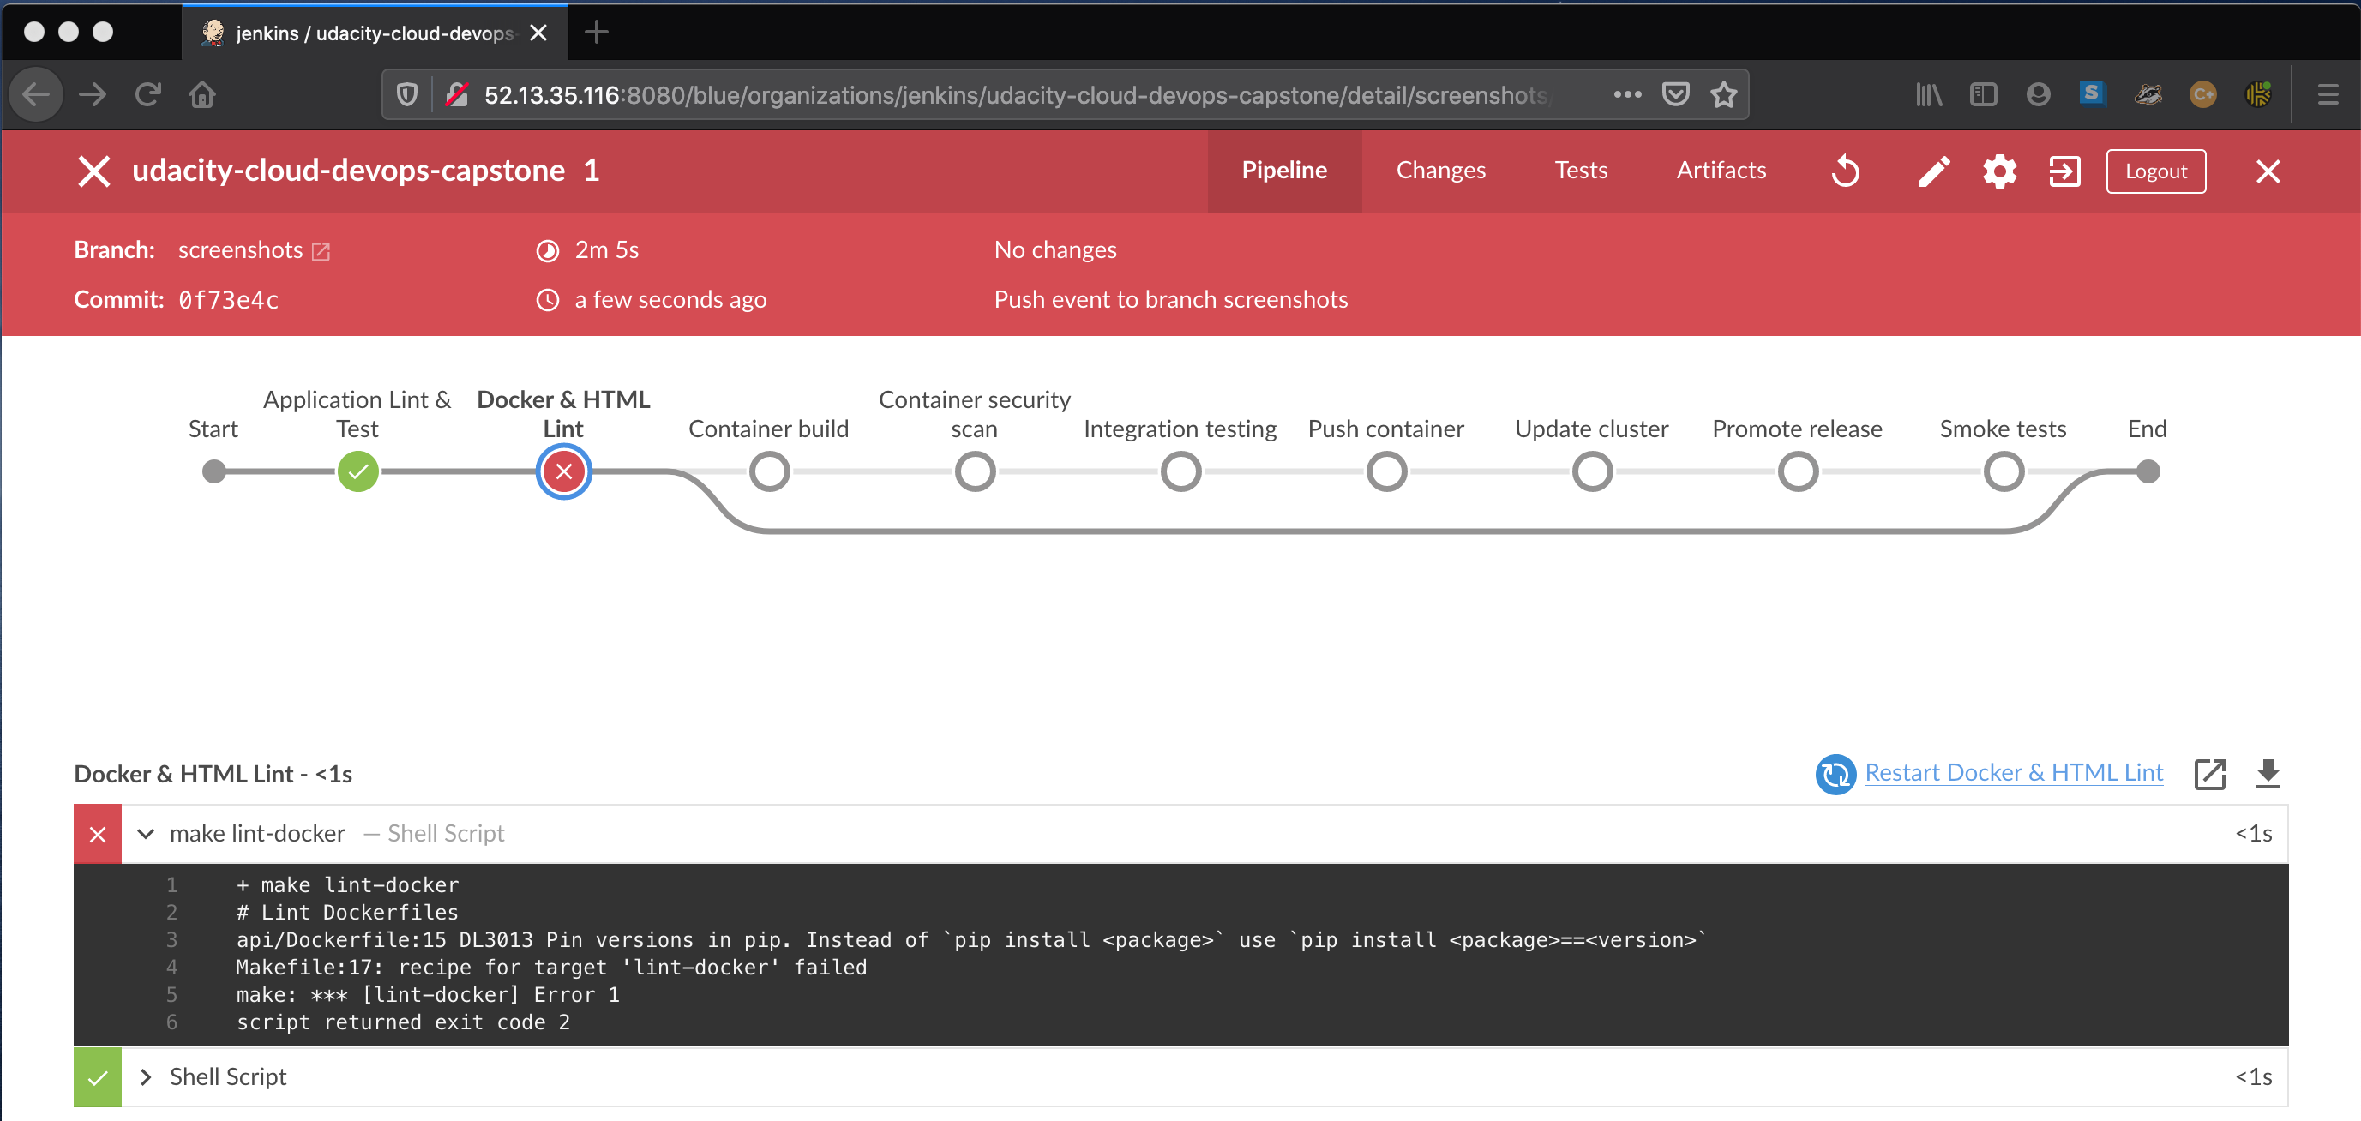Select the Update cluster stage node
This screenshot has height=1121, width=2361.
1592,472
